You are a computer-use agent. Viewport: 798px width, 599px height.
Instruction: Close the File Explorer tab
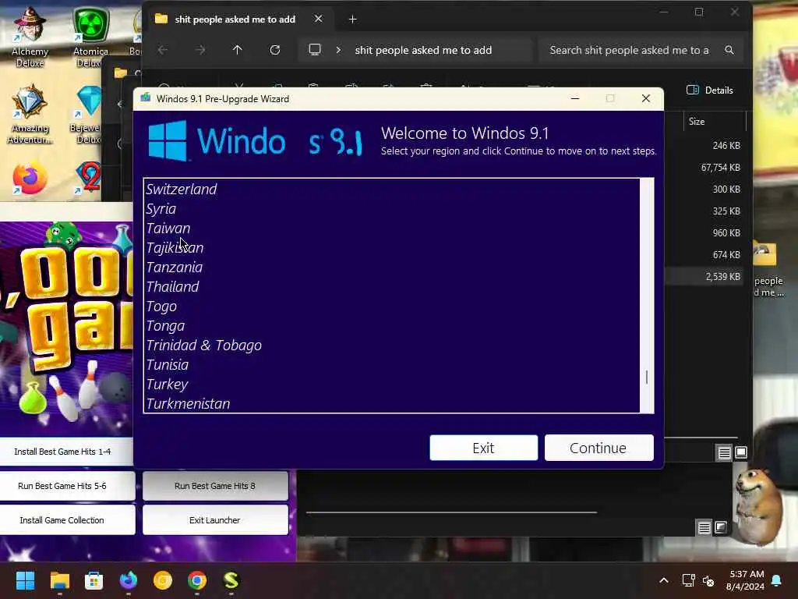point(318,19)
